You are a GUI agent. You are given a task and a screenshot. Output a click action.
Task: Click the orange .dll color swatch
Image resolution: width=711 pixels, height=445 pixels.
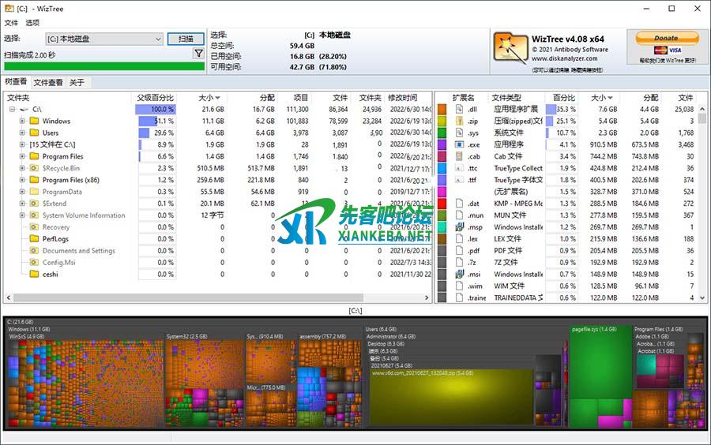(x=442, y=110)
